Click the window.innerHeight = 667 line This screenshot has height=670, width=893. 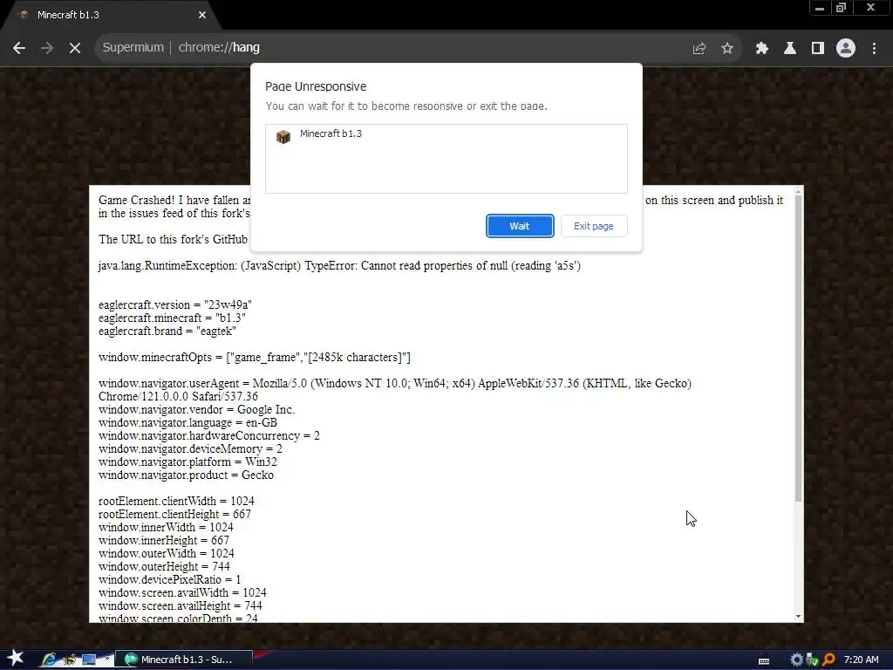click(163, 541)
